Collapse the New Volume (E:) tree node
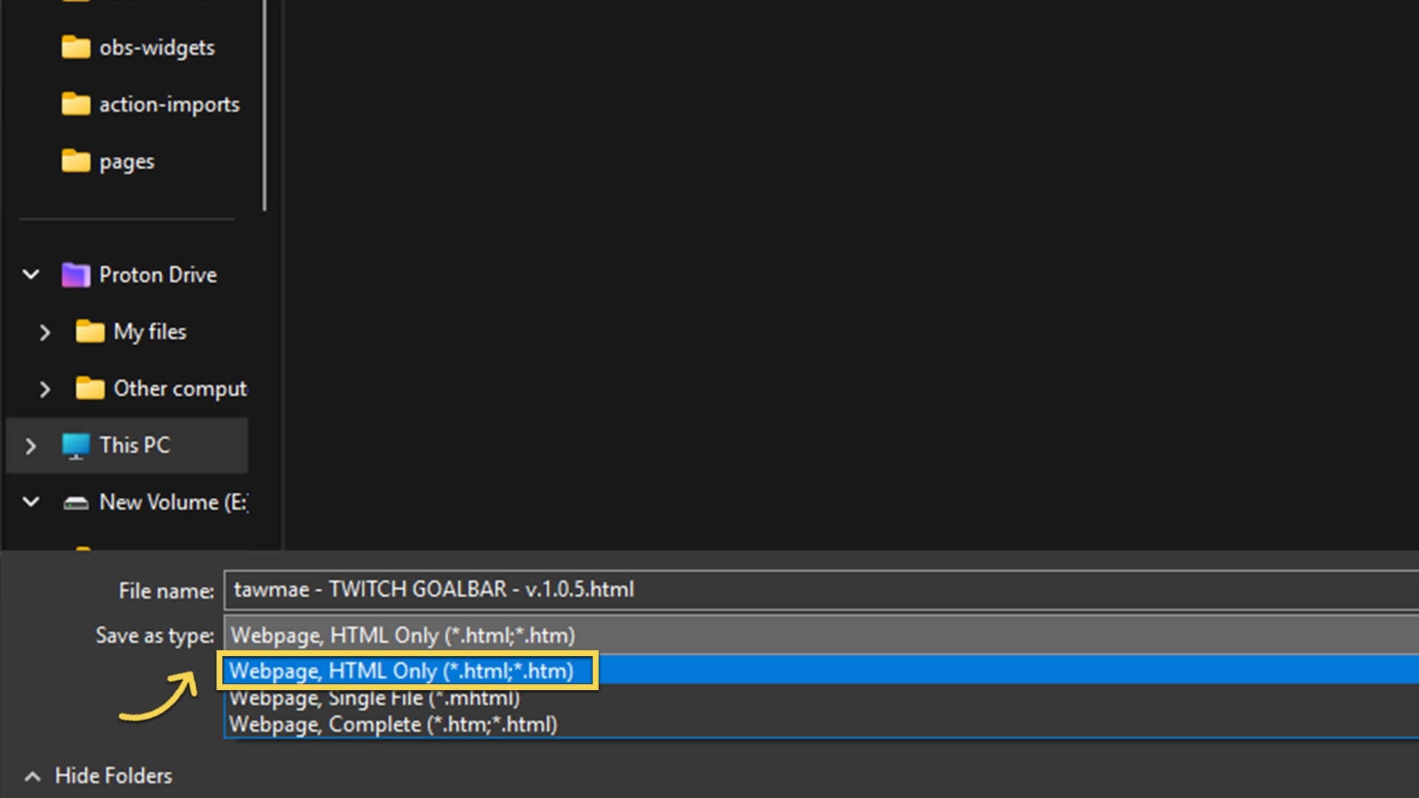1419x798 pixels. (31, 502)
